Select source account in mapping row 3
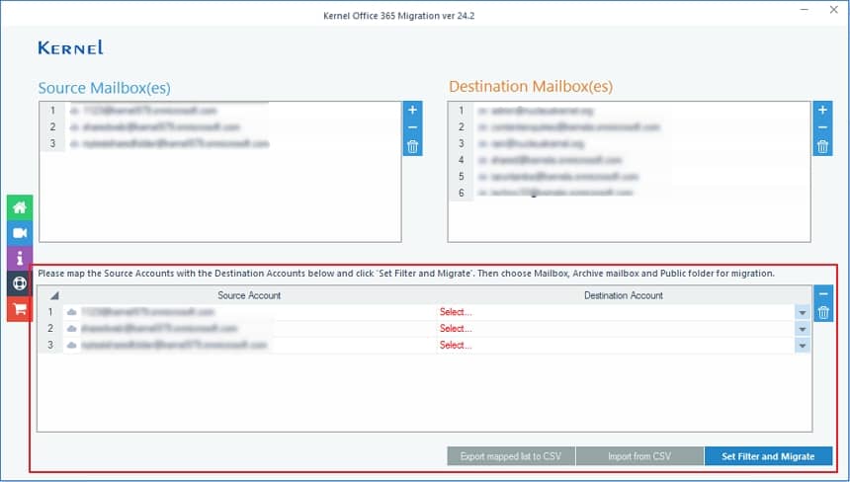 (250, 345)
